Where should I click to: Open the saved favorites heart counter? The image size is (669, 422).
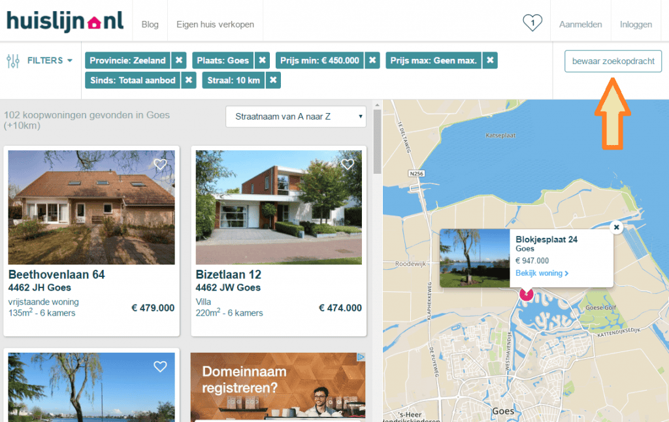point(532,23)
